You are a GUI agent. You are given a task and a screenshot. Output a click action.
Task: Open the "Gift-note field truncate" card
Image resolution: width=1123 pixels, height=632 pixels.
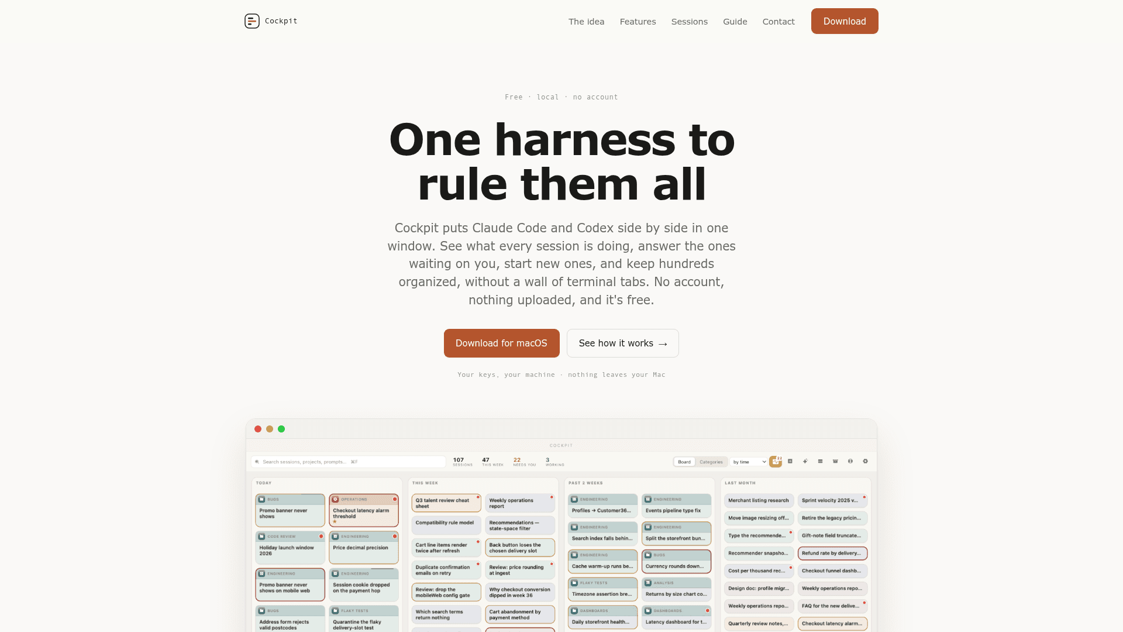click(x=833, y=536)
